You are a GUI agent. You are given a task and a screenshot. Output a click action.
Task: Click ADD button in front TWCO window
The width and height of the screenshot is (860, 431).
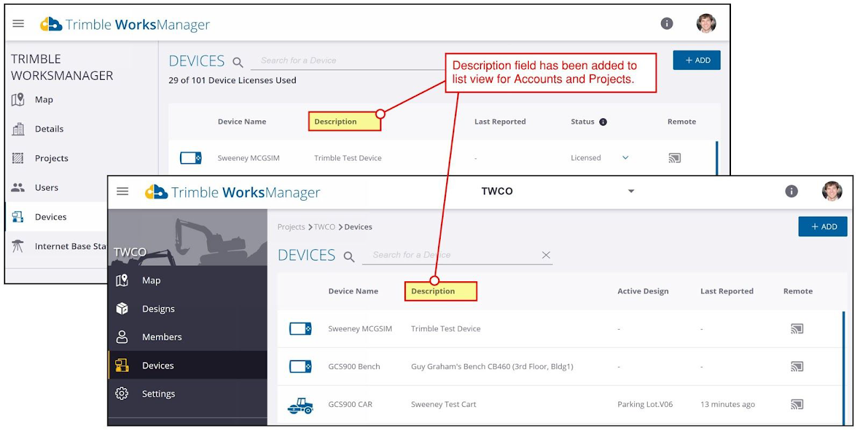click(823, 227)
